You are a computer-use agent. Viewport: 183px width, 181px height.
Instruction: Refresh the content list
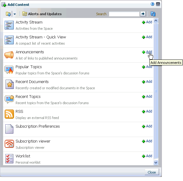153,14
